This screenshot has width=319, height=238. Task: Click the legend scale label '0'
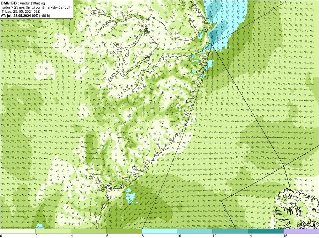tap(1, 236)
